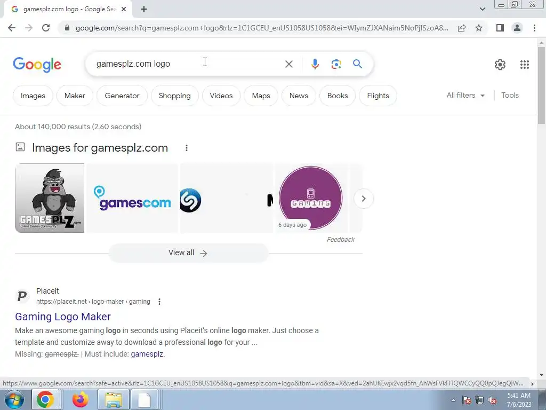Search by image with the Lens icon

pos(336,64)
